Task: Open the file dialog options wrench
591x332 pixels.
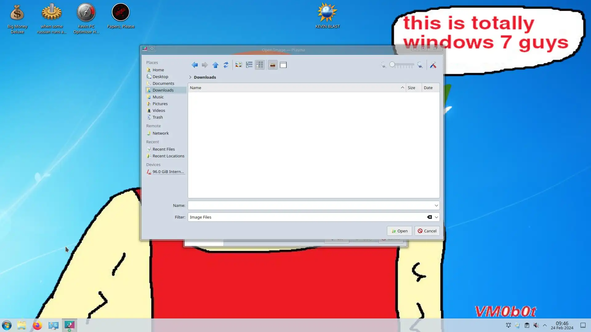Action: [433, 65]
